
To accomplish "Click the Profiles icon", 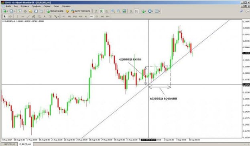I will click(x=11, y=11).
